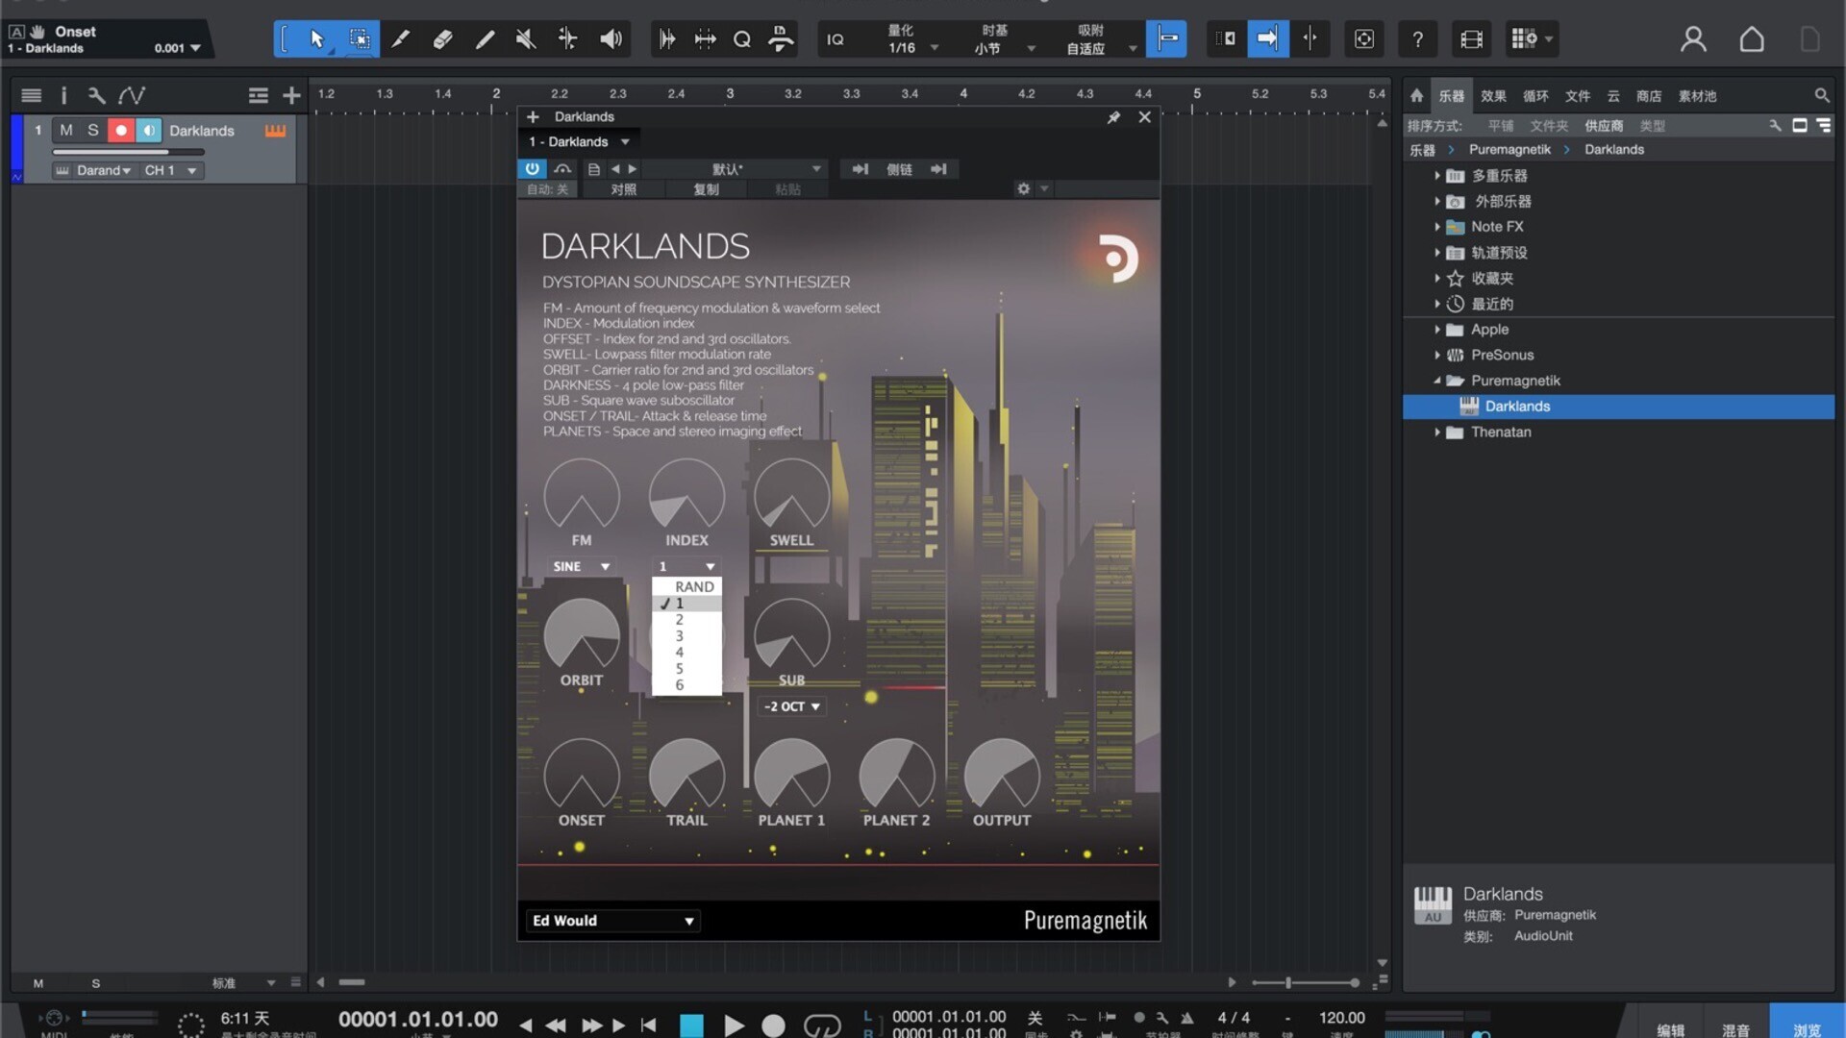Choose option 6 in index menu
Viewport: 1846px width, 1038px height.
pos(686,684)
